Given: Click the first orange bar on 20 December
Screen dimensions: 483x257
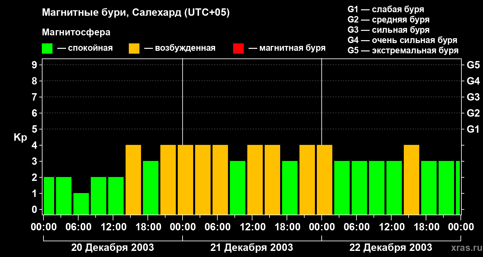Looking at the screenshot, I should click(133, 180).
